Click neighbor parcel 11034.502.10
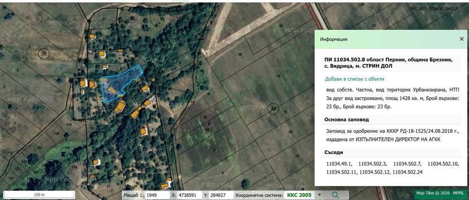The height and width of the screenshot is (200, 469). click(443, 164)
